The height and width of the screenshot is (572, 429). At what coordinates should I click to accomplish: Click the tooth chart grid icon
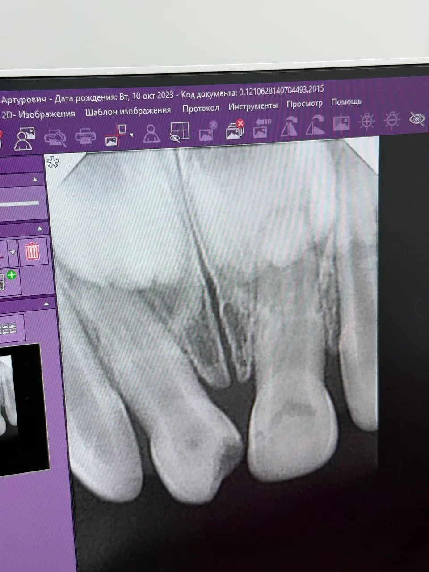pyautogui.click(x=8, y=328)
